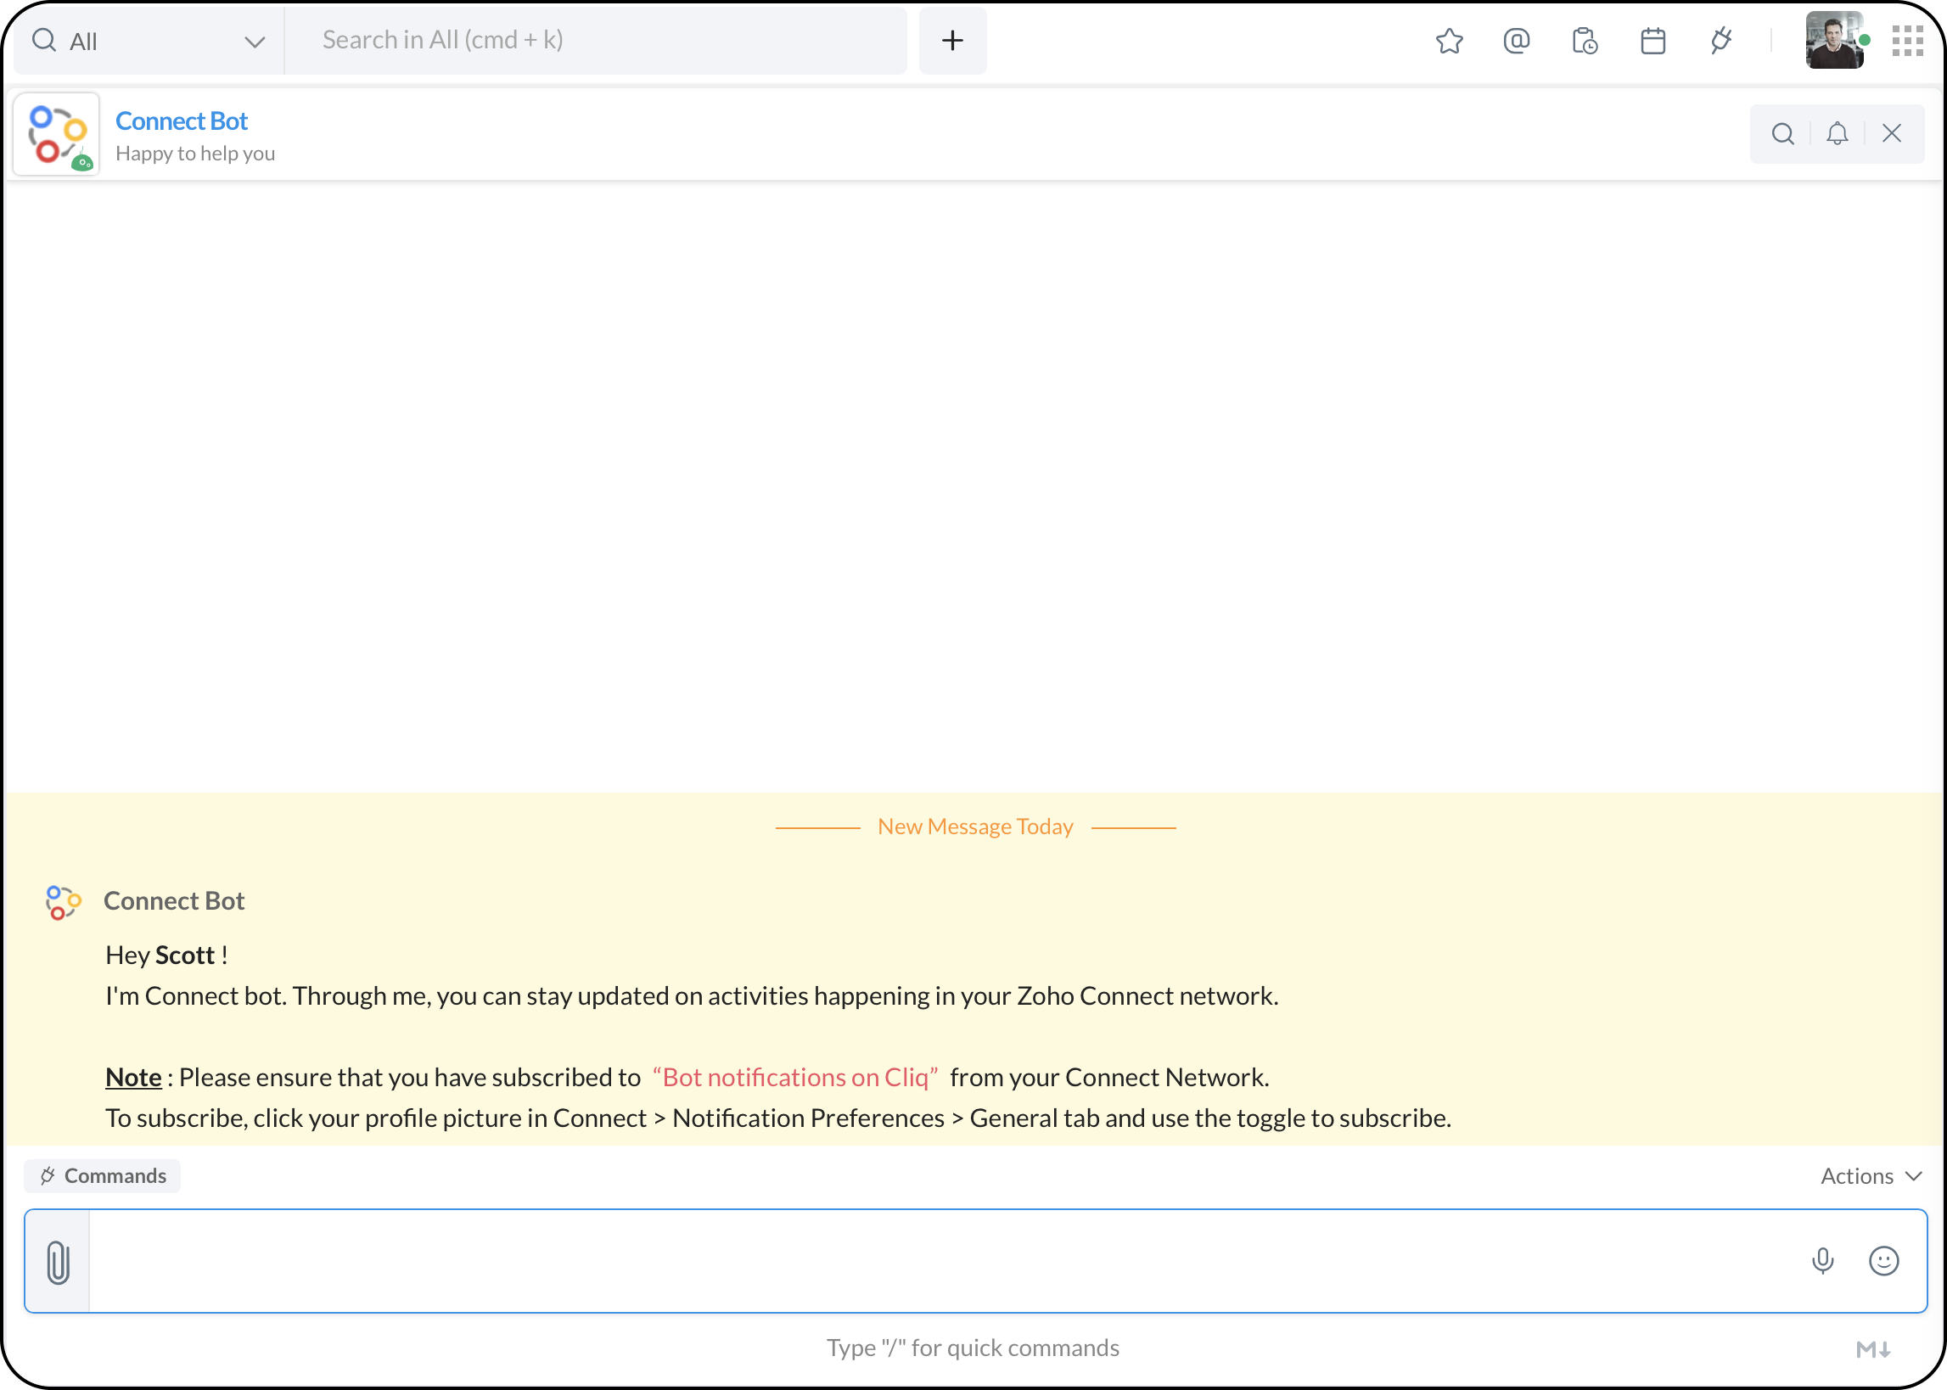This screenshot has width=1947, height=1390.
Task: Open the integrations plug icon in top bar
Action: 1720,41
